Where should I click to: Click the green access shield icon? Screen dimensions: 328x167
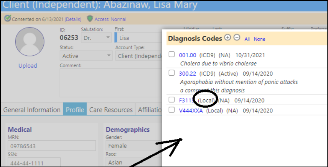click(90, 19)
